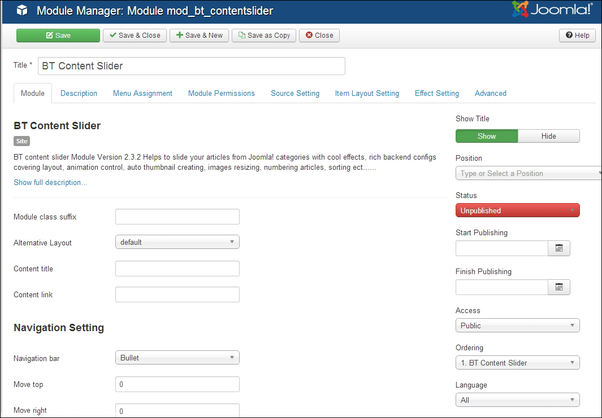The width and height of the screenshot is (602, 418).
Task: Focus the Move top field
Action: 177,384
